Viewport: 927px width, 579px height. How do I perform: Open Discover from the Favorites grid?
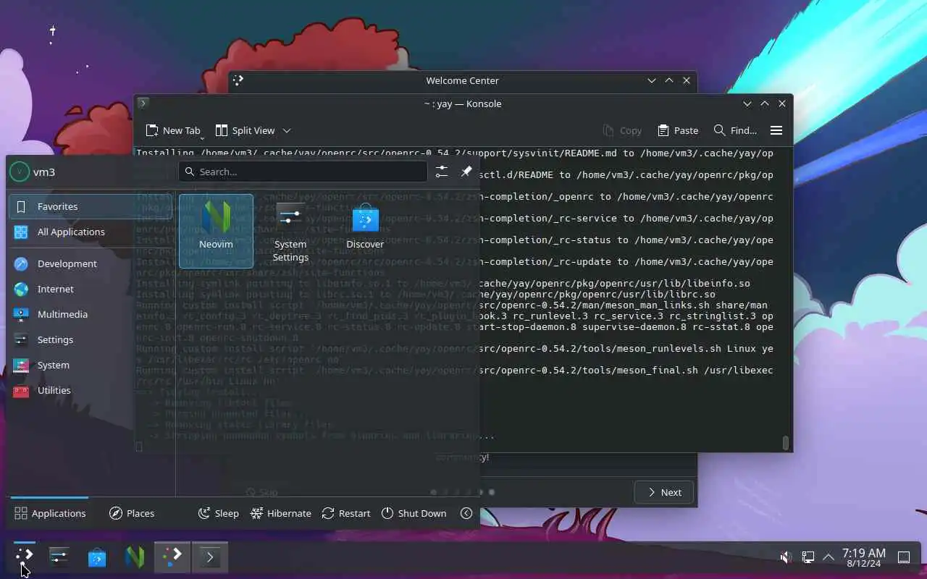click(365, 231)
